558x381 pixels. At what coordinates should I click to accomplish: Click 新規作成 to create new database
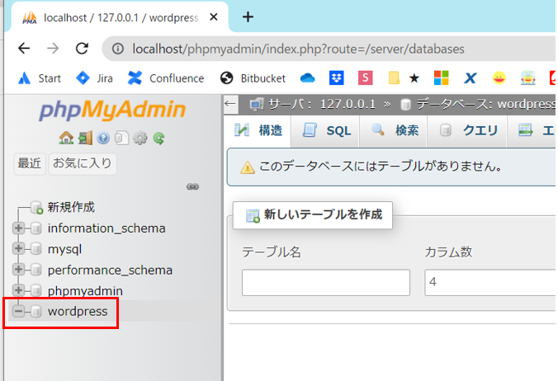pos(70,207)
